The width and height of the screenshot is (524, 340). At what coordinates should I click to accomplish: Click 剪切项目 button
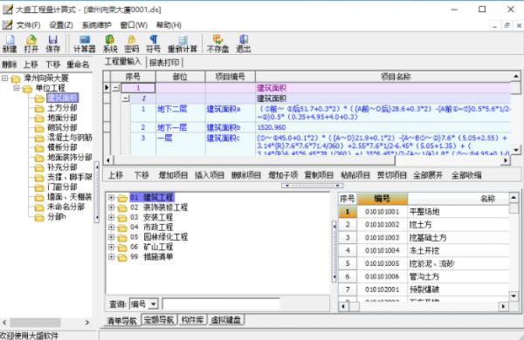[x=391, y=175]
